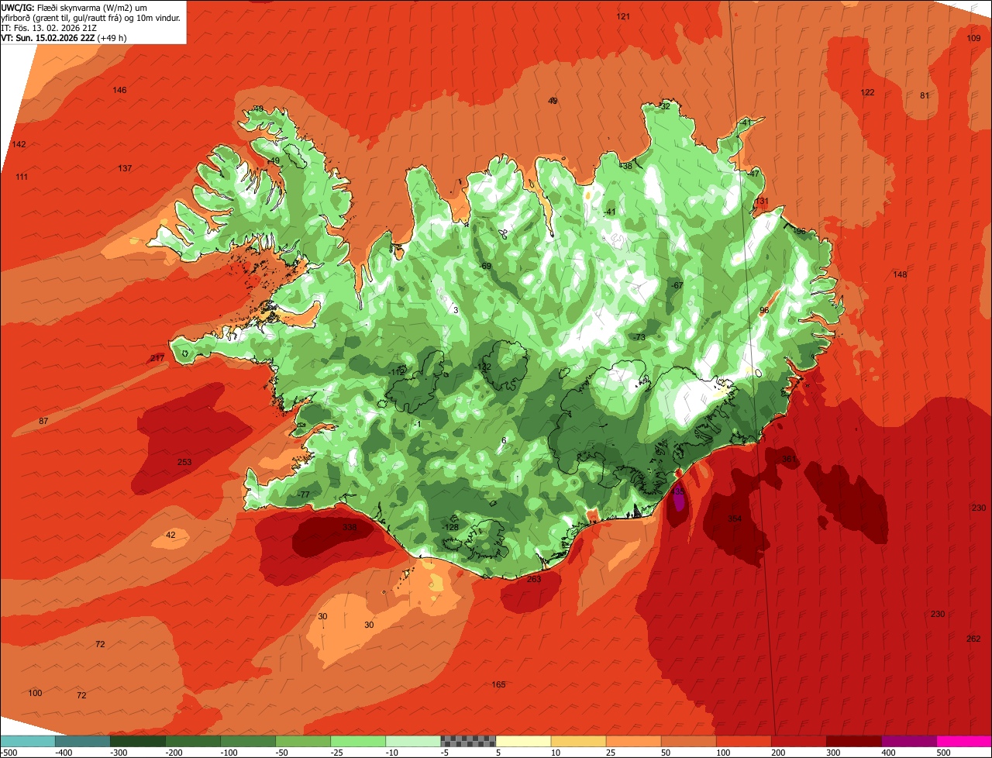
Task: Click the value 253 in the dark red western patch
Action: [x=184, y=462]
